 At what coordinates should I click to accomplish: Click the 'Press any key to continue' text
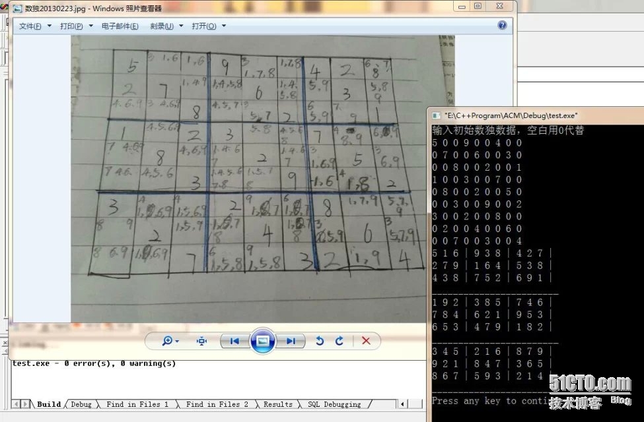click(491, 401)
